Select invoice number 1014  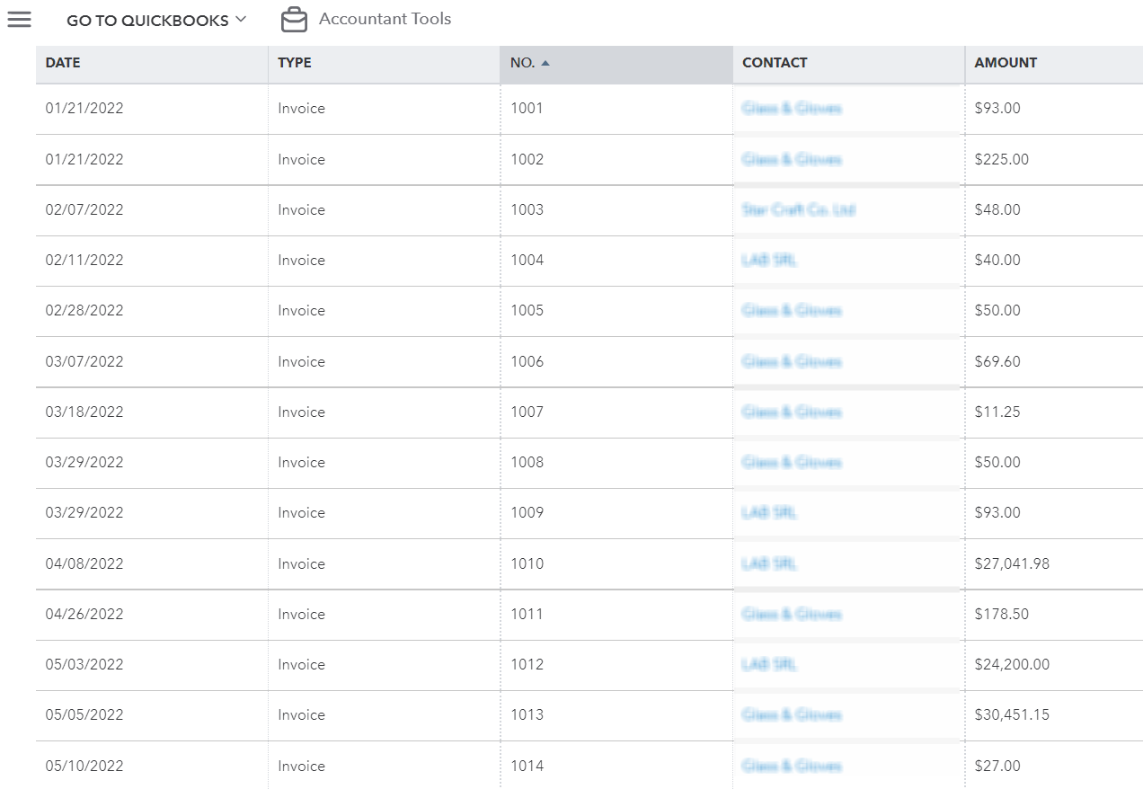click(x=527, y=766)
